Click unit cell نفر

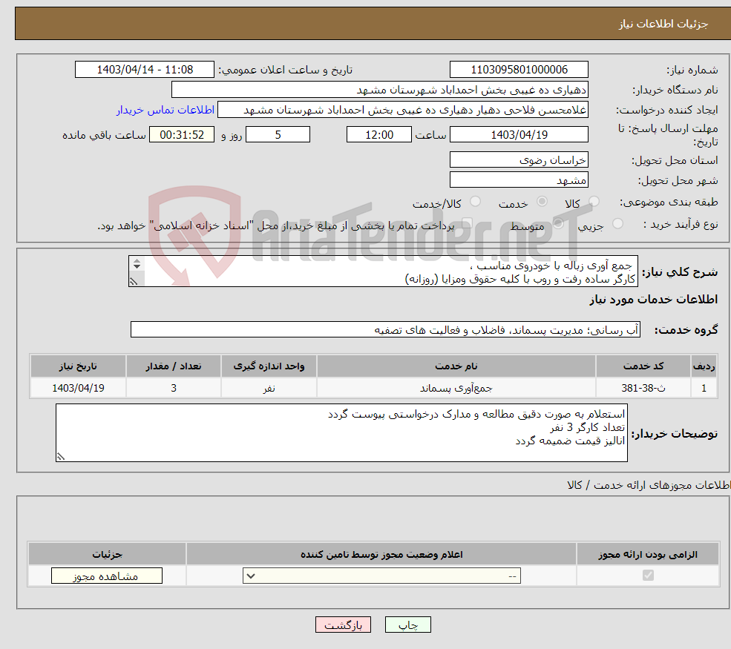pos(269,388)
